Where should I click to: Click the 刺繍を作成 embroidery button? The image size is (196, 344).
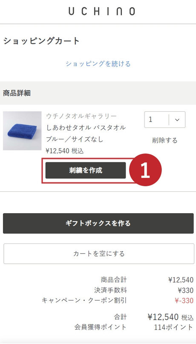(86, 170)
